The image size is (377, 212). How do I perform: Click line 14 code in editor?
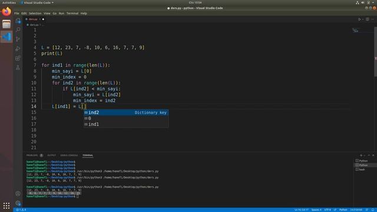[x=69, y=107]
